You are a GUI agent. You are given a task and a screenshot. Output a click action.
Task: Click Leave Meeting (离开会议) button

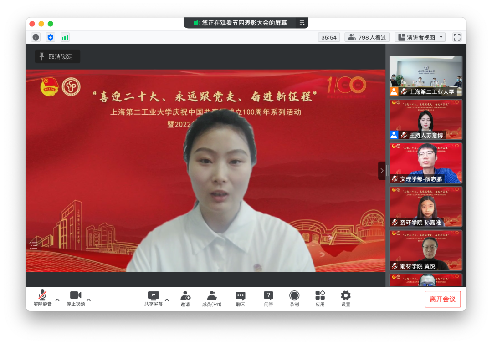pyautogui.click(x=442, y=299)
